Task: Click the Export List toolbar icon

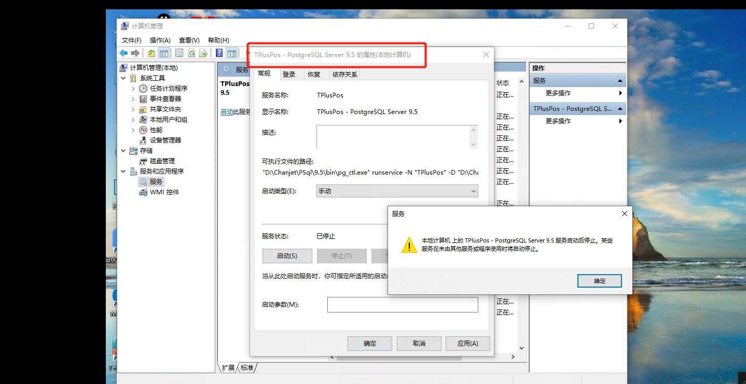Action: click(x=203, y=53)
